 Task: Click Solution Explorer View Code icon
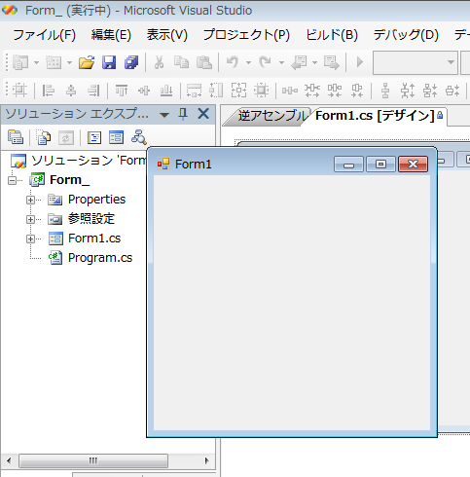pos(94,137)
